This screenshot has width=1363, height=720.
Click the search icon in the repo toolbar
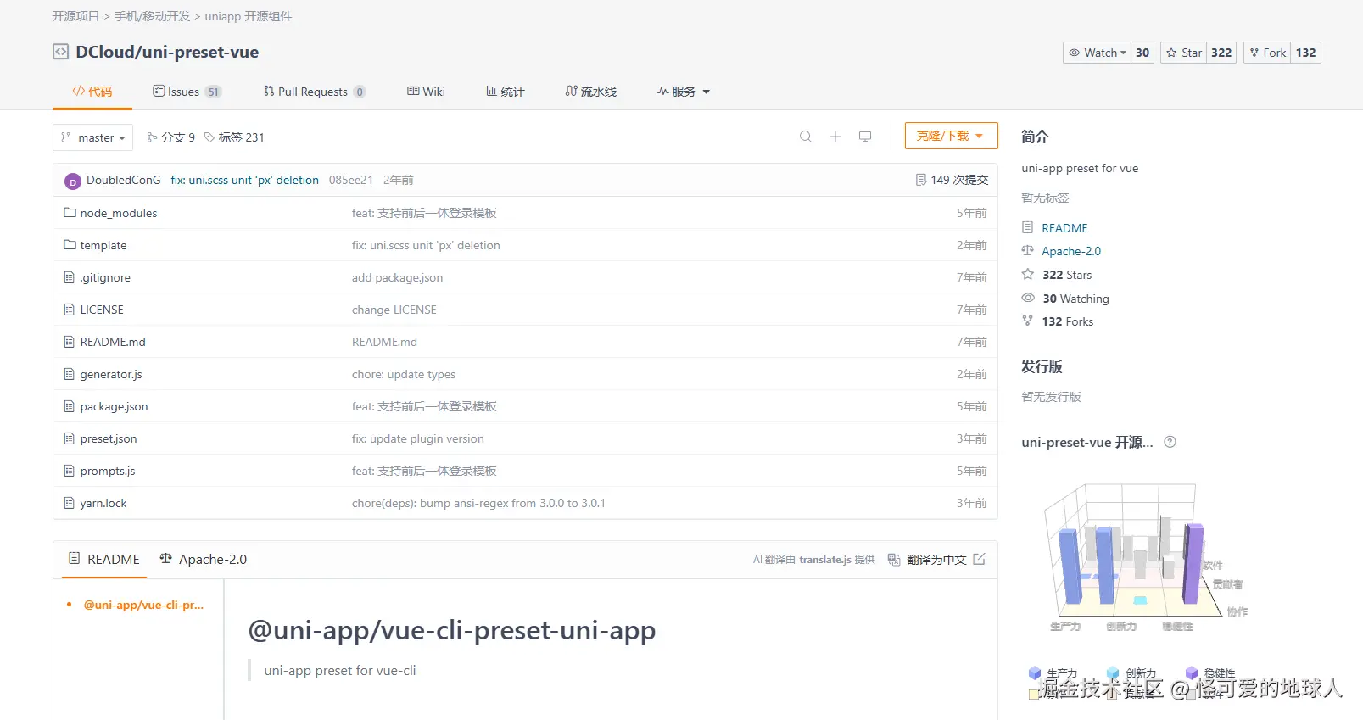tap(806, 137)
